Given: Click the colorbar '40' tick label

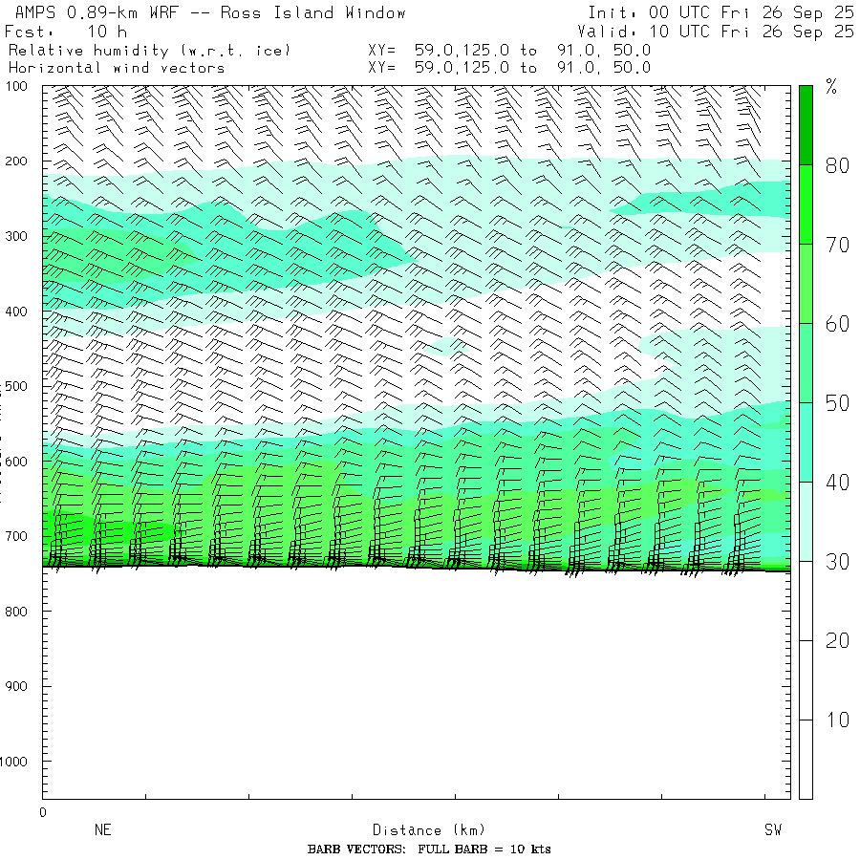Looking at the screenshot, I should 837,483.
